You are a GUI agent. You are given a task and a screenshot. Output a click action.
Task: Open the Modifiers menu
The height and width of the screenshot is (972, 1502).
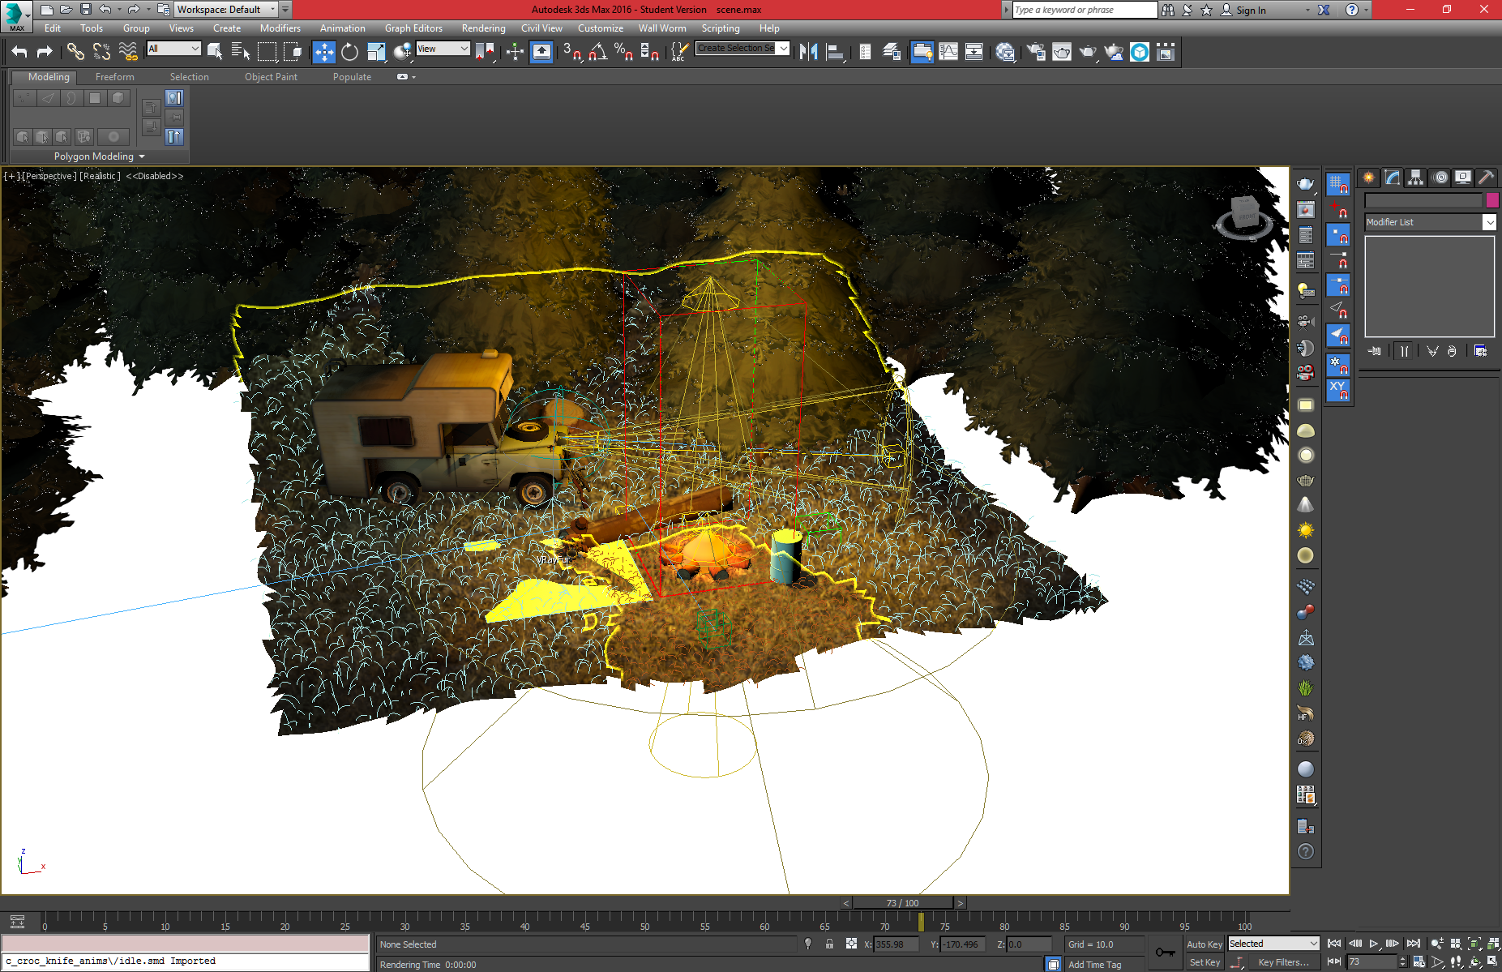[280, 28]
